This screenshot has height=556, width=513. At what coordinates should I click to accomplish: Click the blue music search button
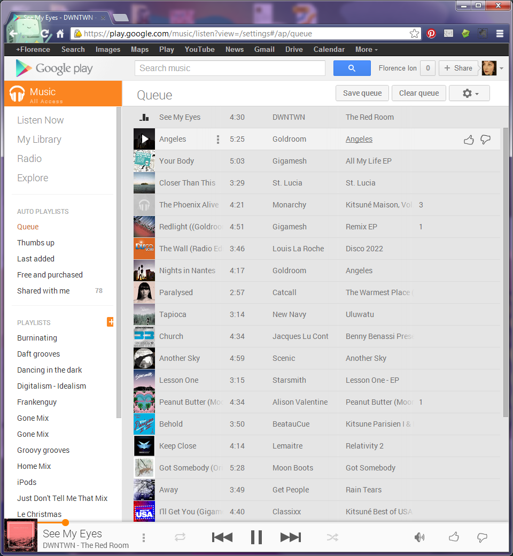pos(352,68)
